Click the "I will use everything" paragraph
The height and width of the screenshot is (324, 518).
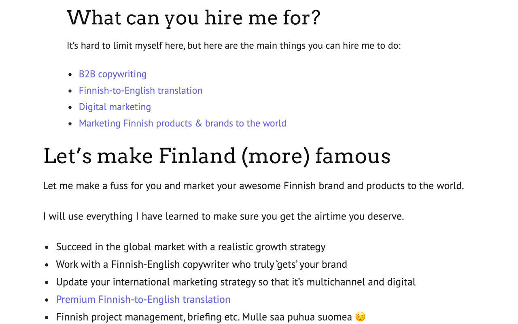[x=223, y=216]
